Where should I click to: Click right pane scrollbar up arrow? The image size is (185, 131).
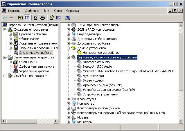click(181, 25)
